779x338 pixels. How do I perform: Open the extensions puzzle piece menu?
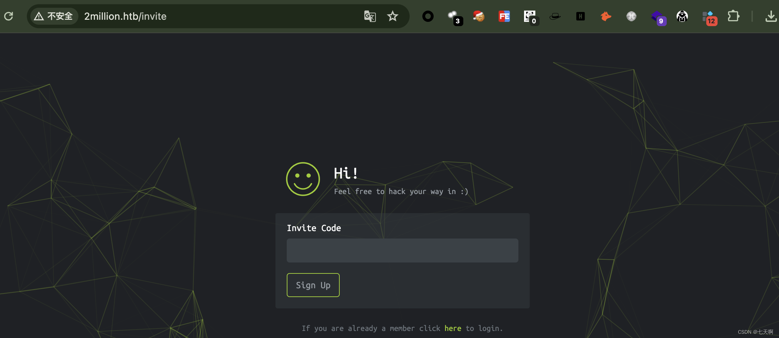734,16
